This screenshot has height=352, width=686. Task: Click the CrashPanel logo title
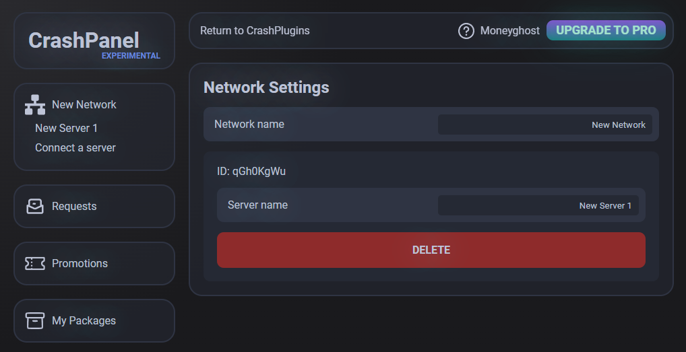(84, 40)
